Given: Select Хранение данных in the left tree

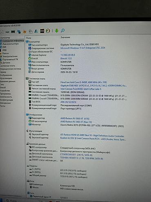Looking at the screenshot, I should click(x=8, y=81).
